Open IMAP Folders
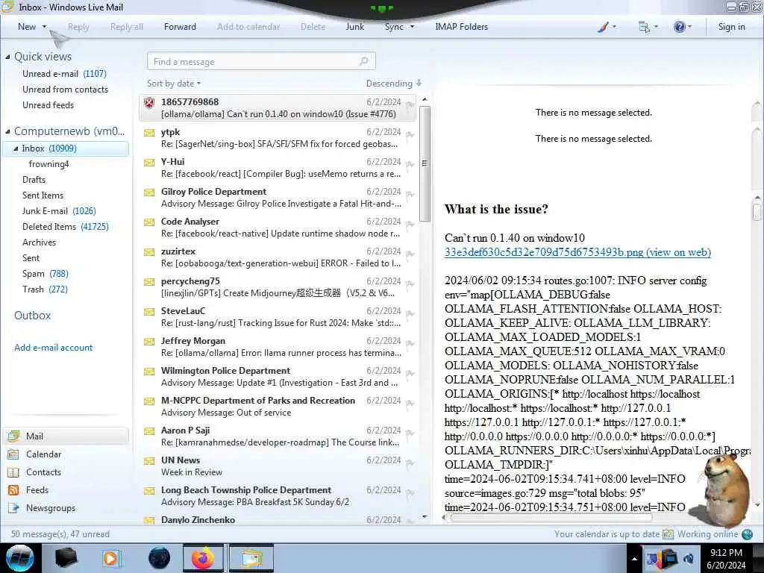Image resolution: width=764 pixels, height=573 pixels. (461, 27)
